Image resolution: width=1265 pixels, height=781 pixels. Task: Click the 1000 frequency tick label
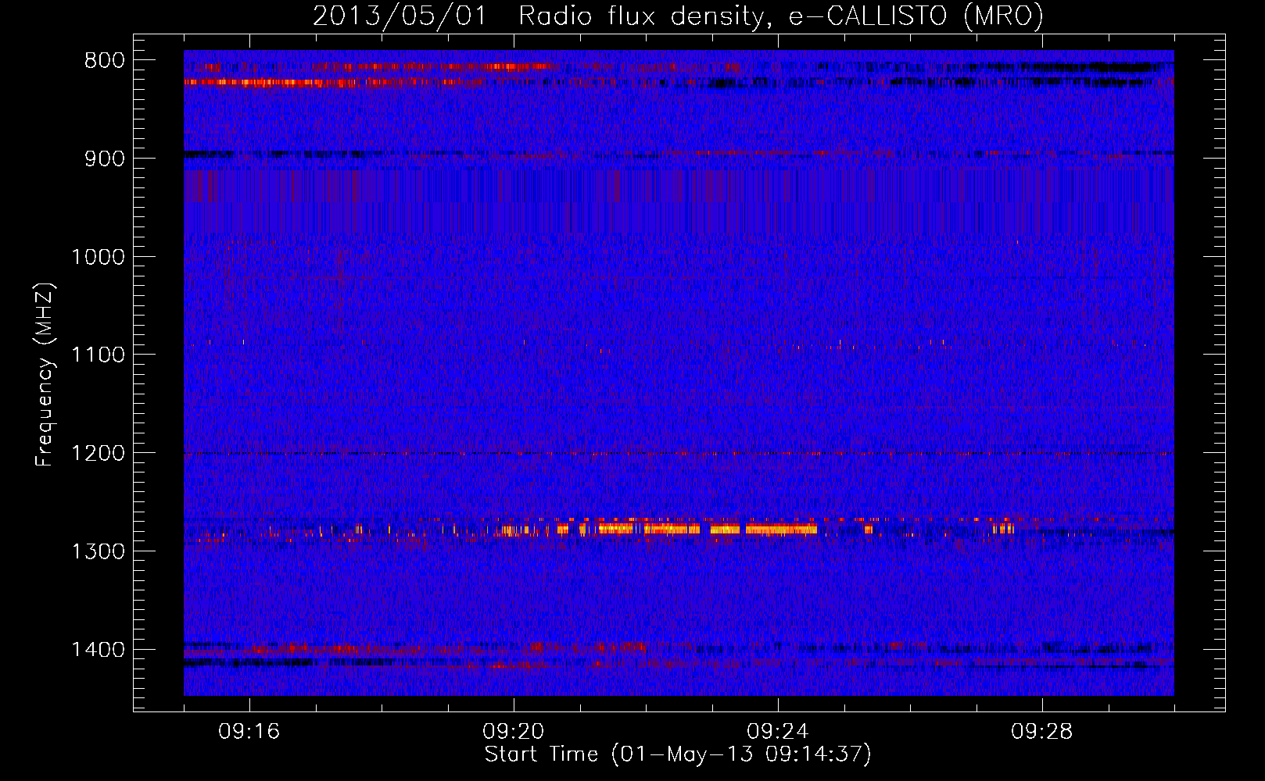[x=98, y=257]
